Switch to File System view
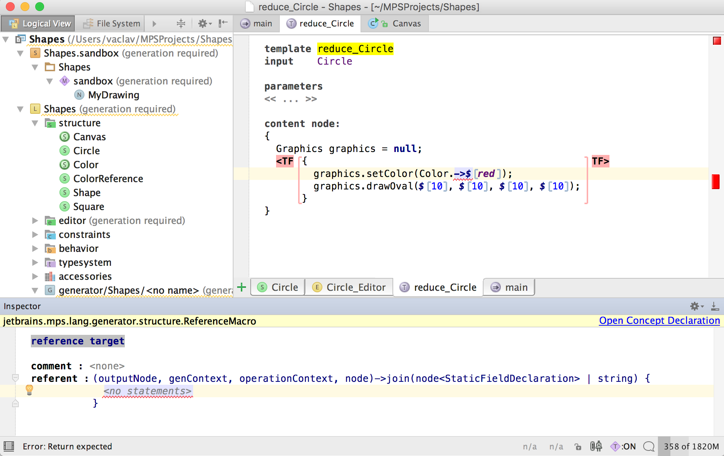 pyautogui.click(x=112, y=23)
